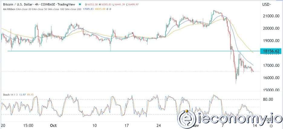Open the USD currency dropdown
Screen dimensions: 283x129
click(267, 4)
